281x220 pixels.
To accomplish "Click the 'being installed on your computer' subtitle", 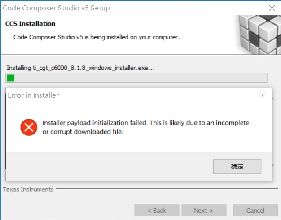I will 97,37.
